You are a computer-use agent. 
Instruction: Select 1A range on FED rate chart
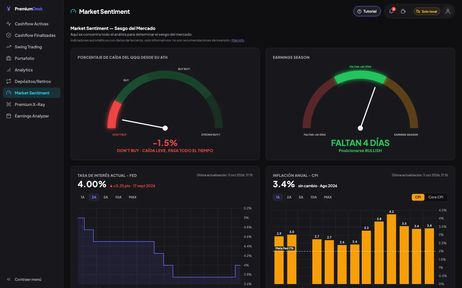click(x=83, y=197)
